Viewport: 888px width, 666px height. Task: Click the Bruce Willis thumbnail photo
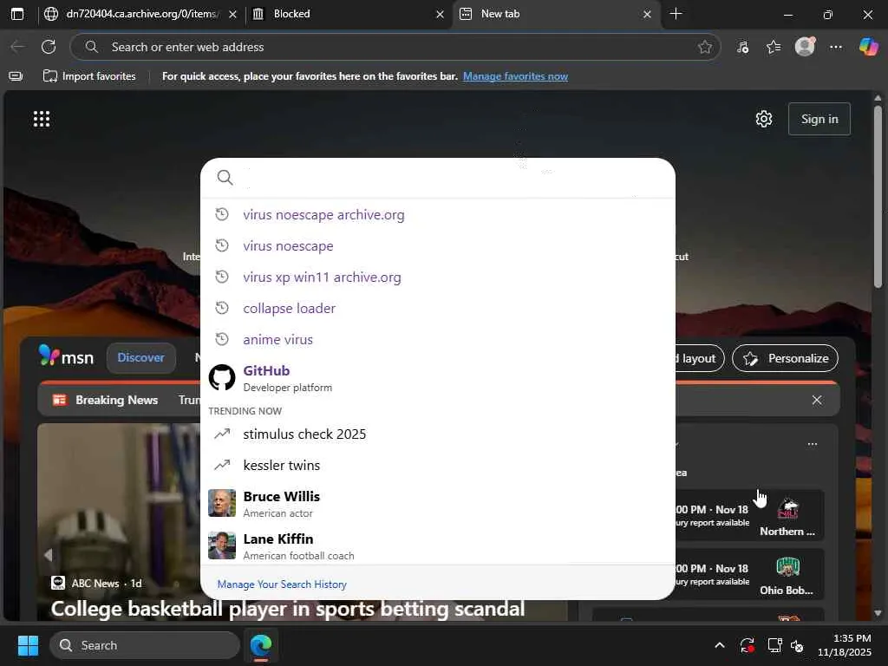222,503
